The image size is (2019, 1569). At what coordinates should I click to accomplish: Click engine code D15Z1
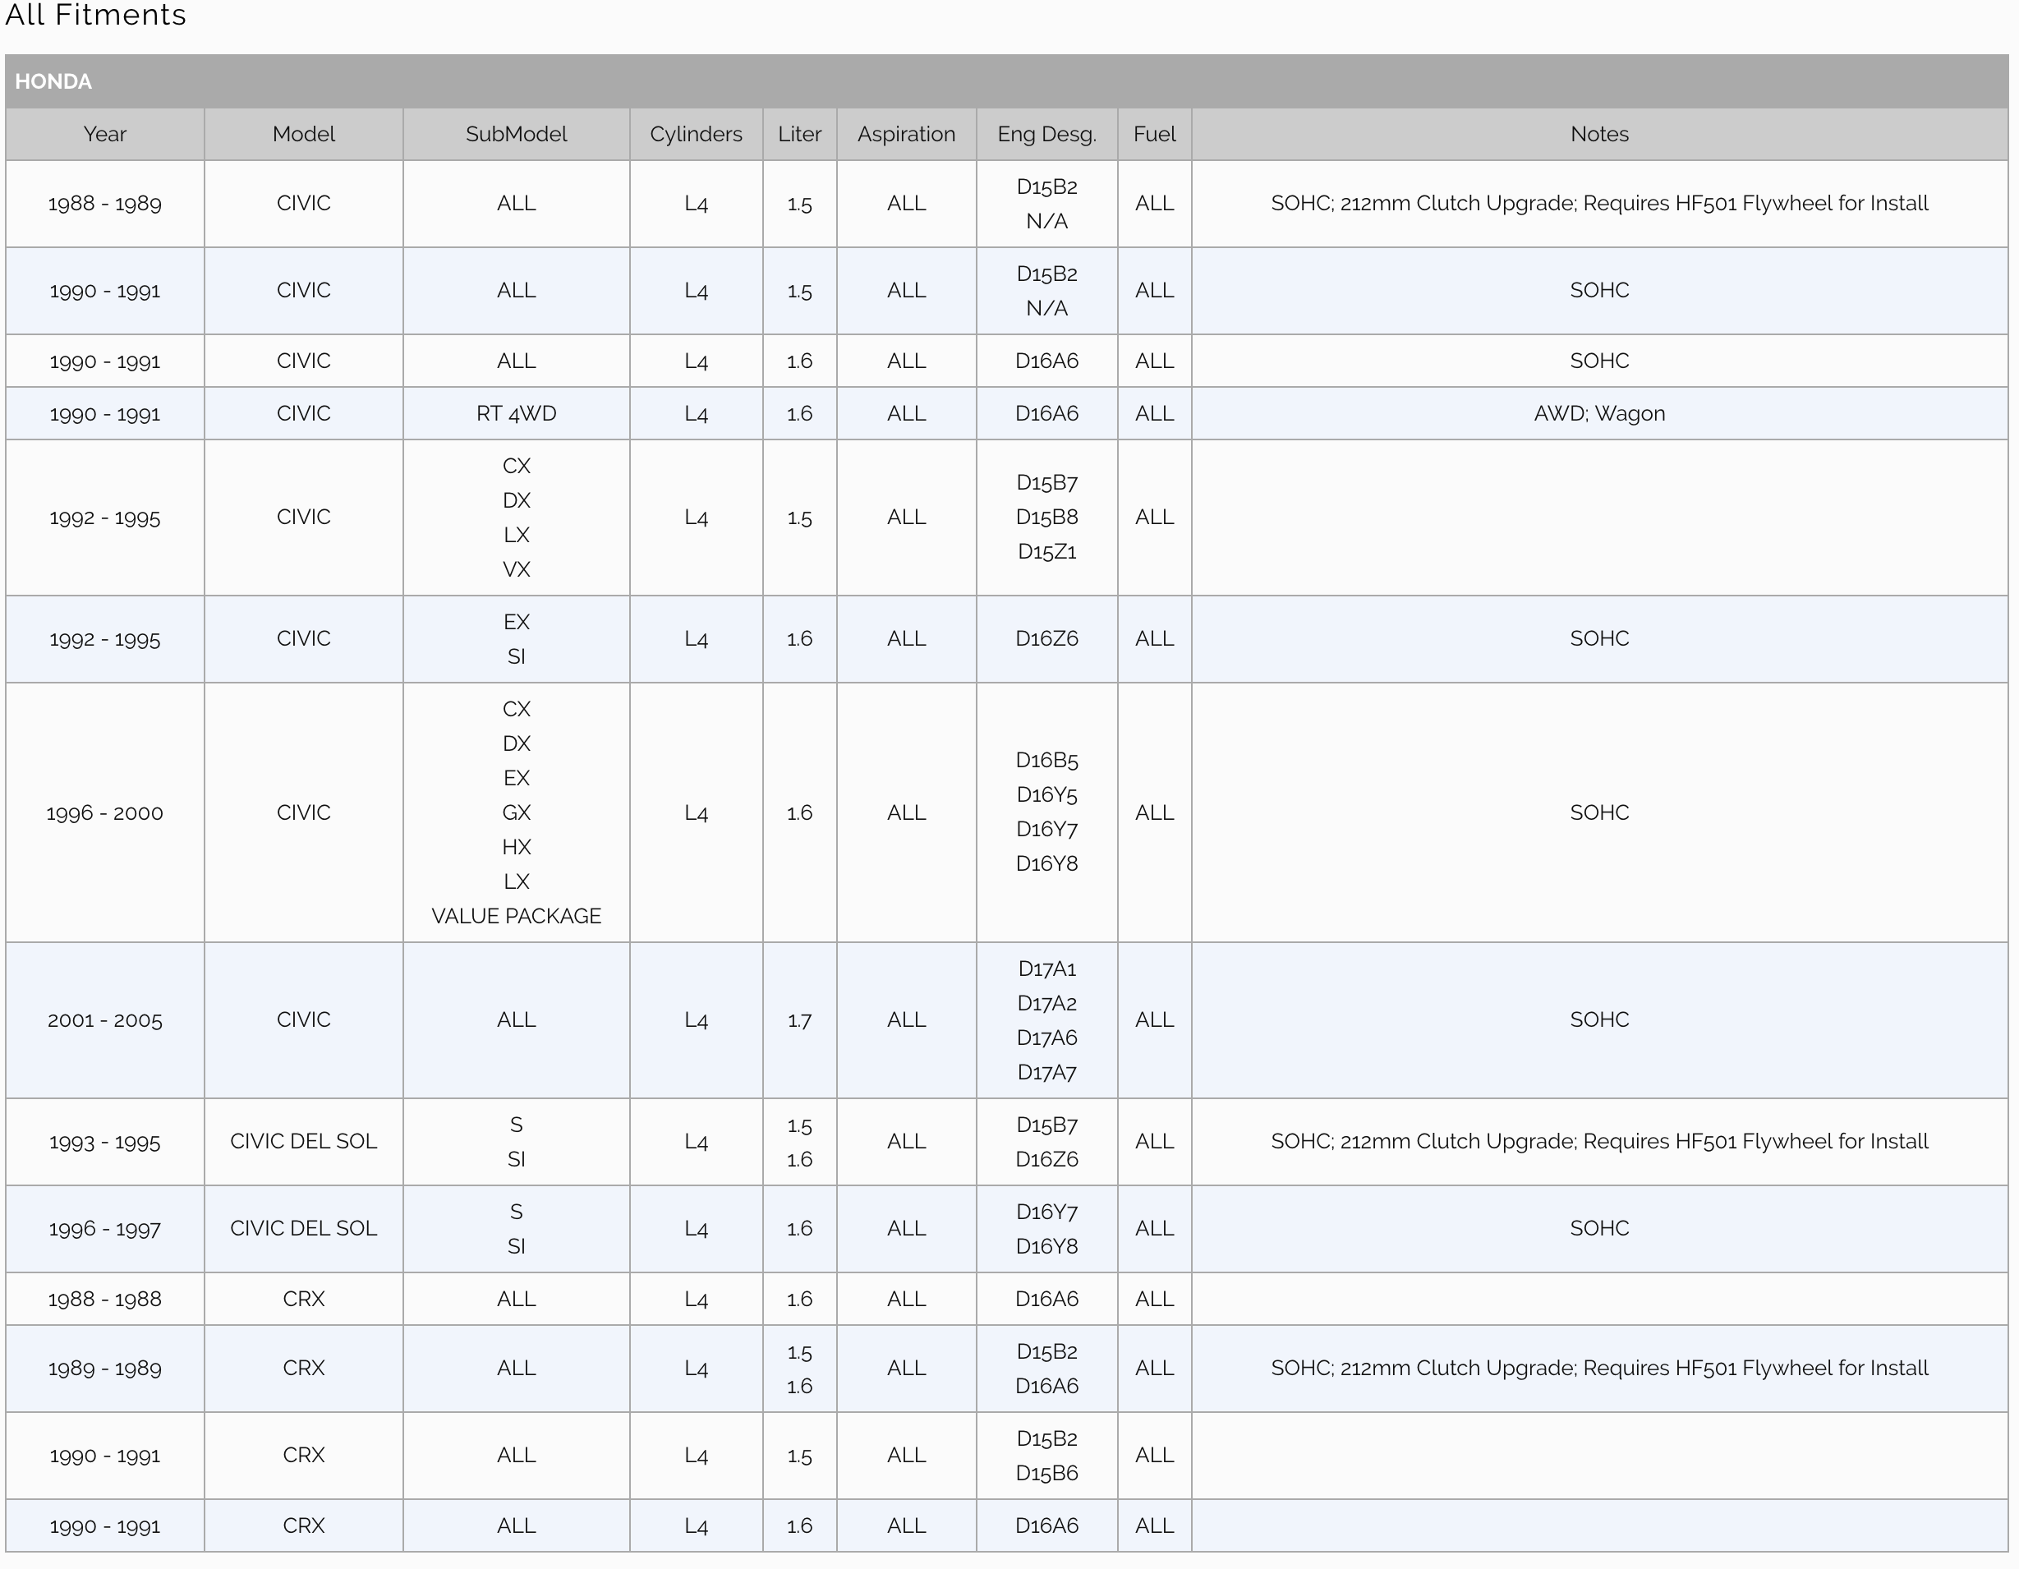[x=1046, y=552]
